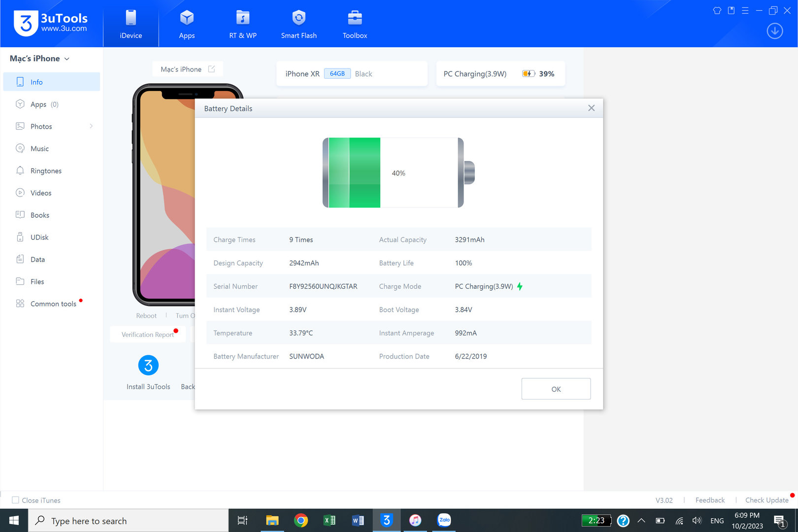
Task: Select the iDevice tab
Action: (131, 24)
